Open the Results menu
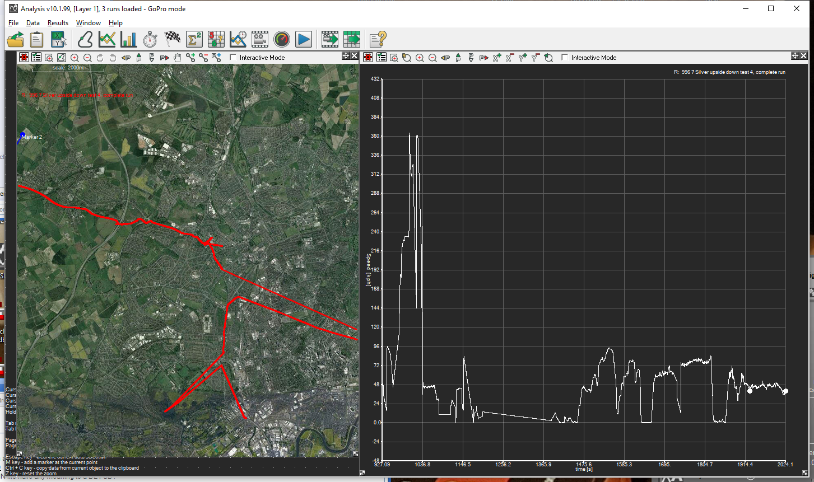The height and width of the screenshot is (482, 814). (x=58, y=23)
